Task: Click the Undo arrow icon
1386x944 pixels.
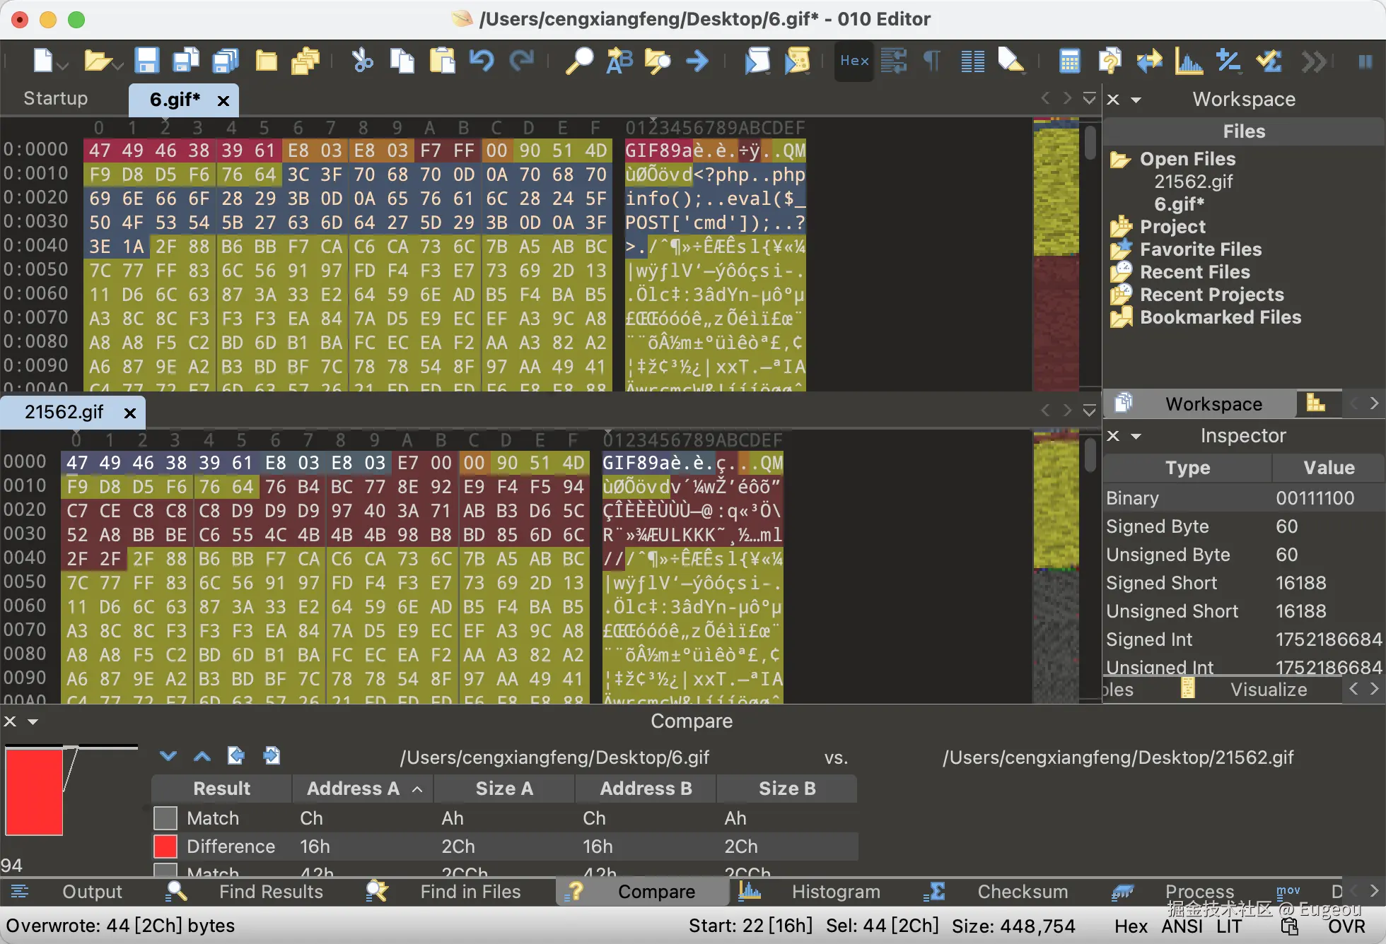Action: pyautogui.click(x=482, y=61)
